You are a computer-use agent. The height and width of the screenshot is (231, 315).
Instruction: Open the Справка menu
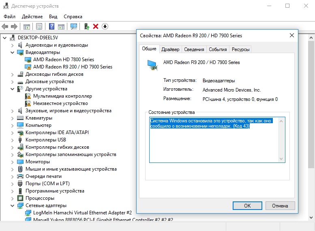coord(73,17)
